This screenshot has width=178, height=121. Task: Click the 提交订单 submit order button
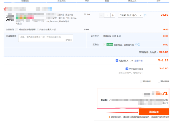pos(154,112)
